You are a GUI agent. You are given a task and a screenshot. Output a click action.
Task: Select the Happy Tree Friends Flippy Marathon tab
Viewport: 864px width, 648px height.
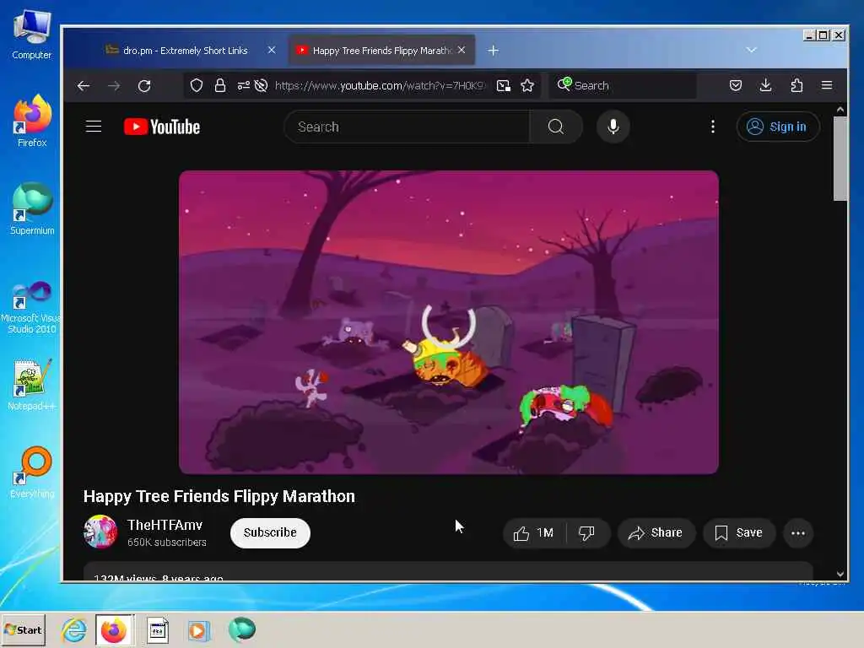[381, 51]
